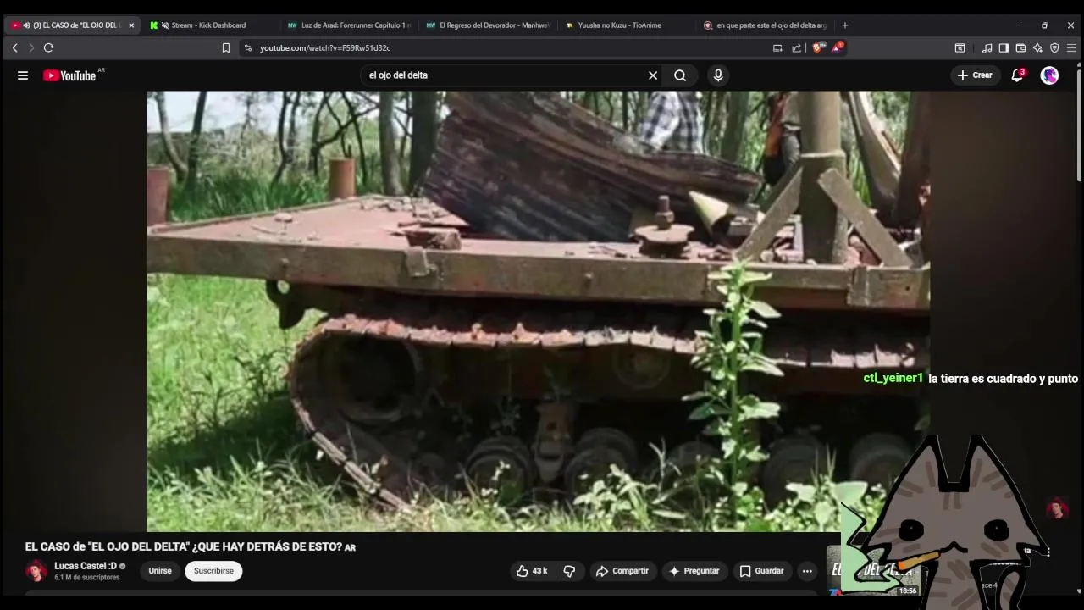Switch to the 'en que parte esta el ojo del delta' tab
This screenshot has height=610, width=1084.
pos(766,25)
